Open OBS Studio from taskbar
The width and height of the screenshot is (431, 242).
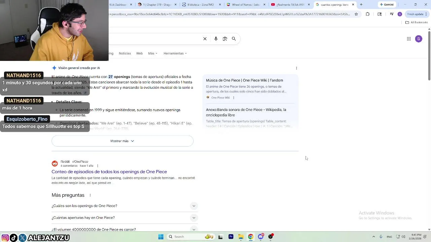[270, 237]
